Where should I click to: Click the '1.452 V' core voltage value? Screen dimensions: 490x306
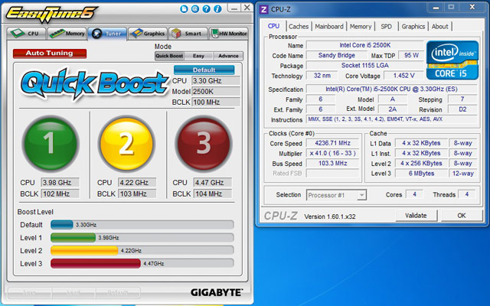point(403,76)
